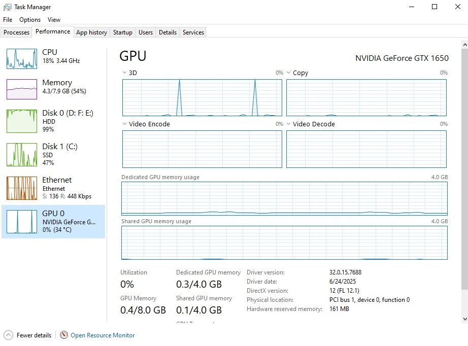Click the Copy engine usage graph
This screenshot has height=346, width=468.
pos(366,98)
